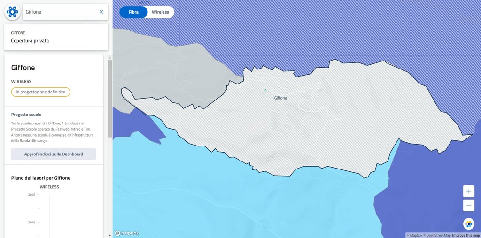Select the Progetto scuole heading
Viewport: 481px width, 238px height.
point(26,115)
